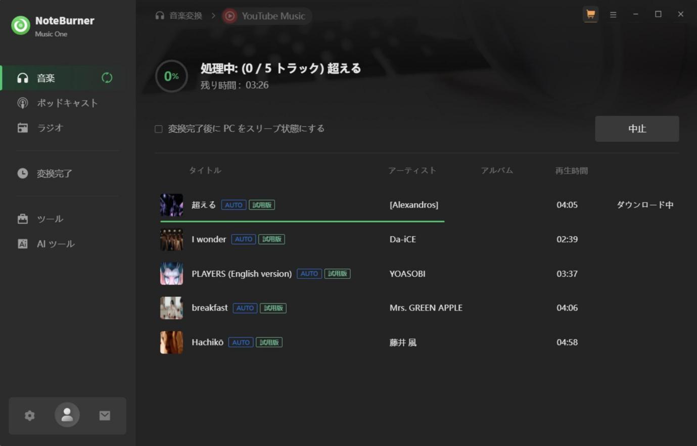Click the PLAYERS (English version) thumbnail
The width and height of the screenshot is (697, 446).
[171, 273]
